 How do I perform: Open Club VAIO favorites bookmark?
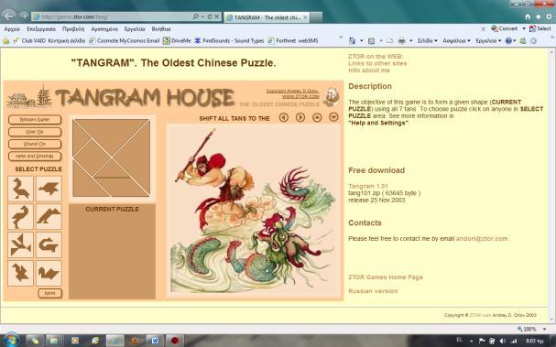point(49,41)
